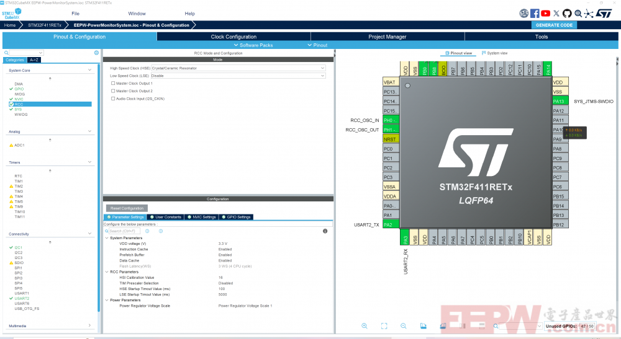Click the pin search magnifier icon below chip
Screen dimensions: 621x339
click(x=496, y=326)
